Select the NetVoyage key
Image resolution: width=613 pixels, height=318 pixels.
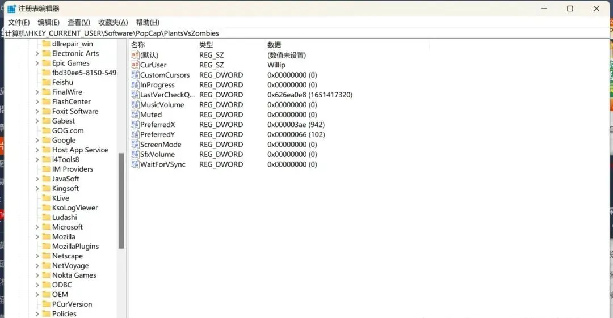click(70, 266)
